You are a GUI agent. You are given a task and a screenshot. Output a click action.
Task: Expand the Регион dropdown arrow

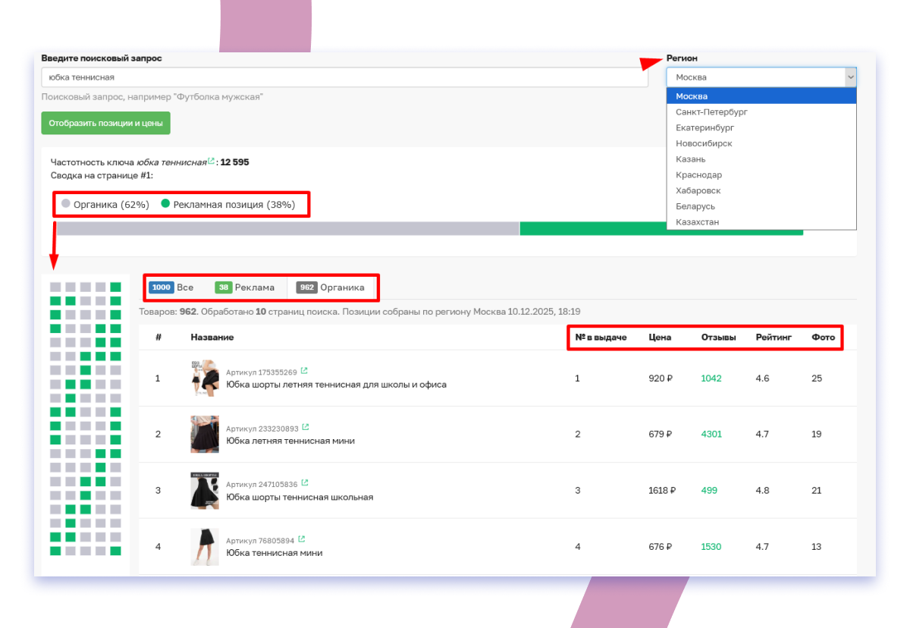pos(850,77)
